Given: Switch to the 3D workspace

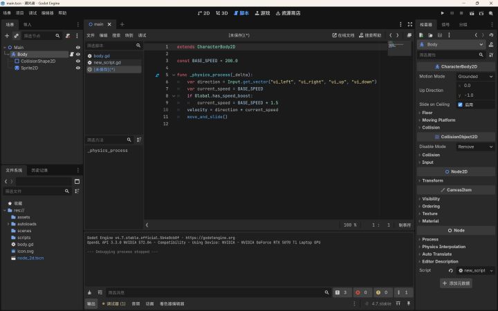Looking at the screenshot, I should pyautogui.click(x=222, y=13).
